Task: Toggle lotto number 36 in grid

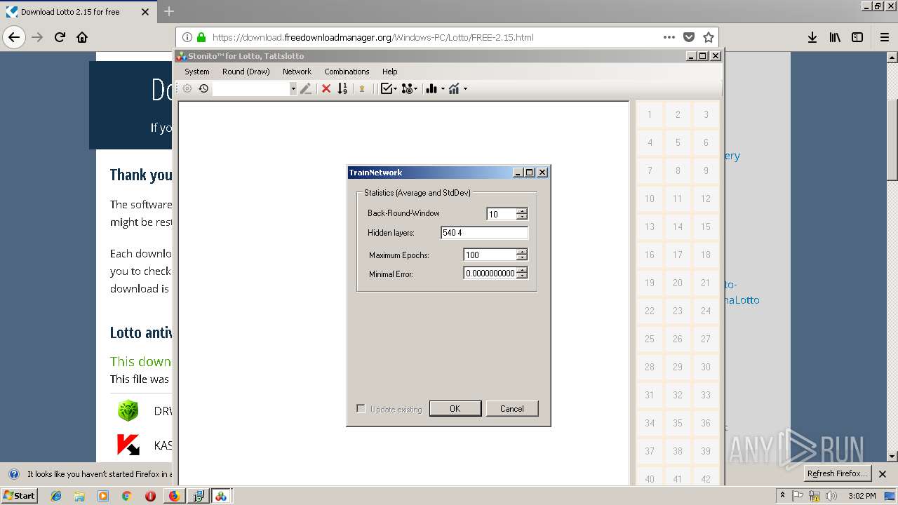Action: (x=706, y=423)
